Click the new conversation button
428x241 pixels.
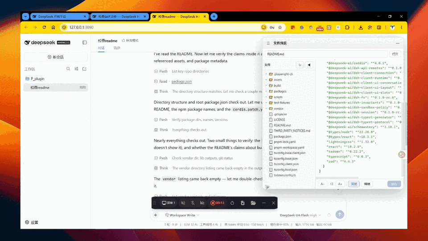56,57
